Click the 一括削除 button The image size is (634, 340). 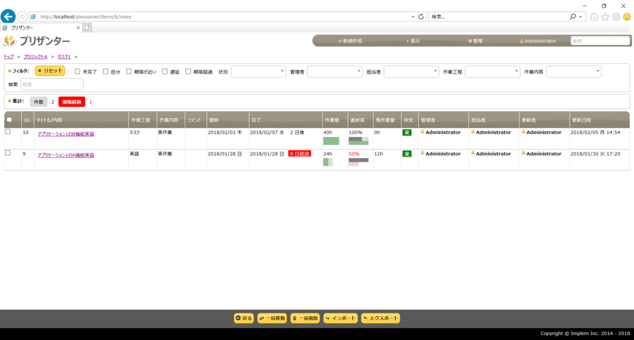(x=305, y=318)
